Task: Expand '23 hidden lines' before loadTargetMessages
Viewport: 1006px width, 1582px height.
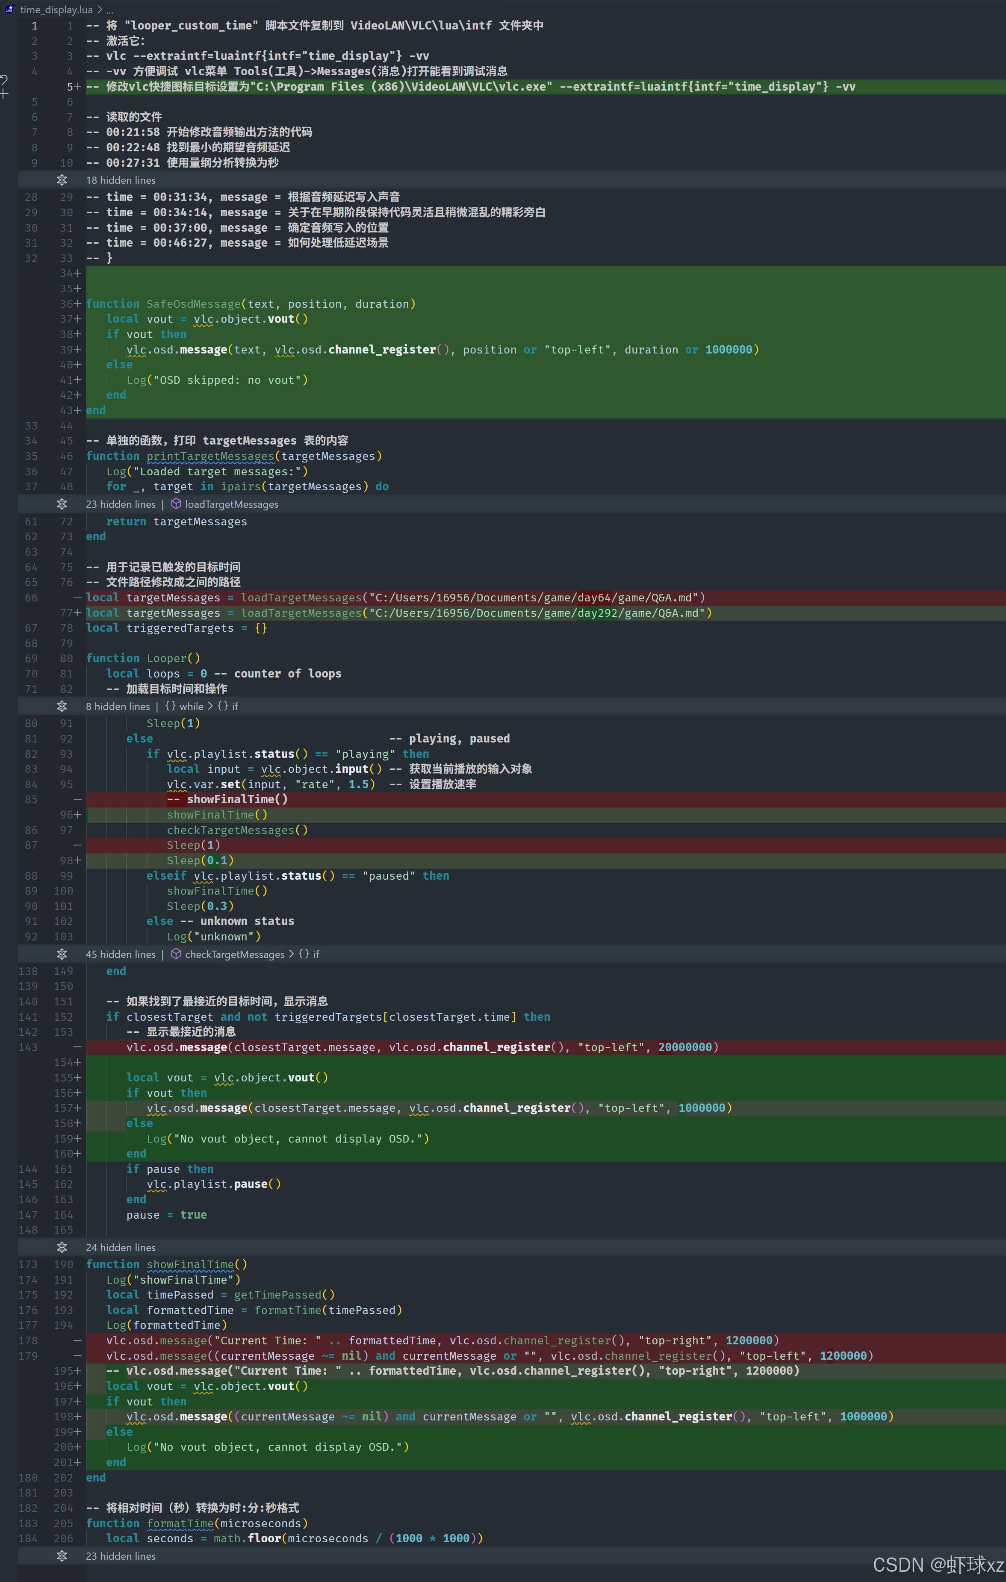Action: 121,504
